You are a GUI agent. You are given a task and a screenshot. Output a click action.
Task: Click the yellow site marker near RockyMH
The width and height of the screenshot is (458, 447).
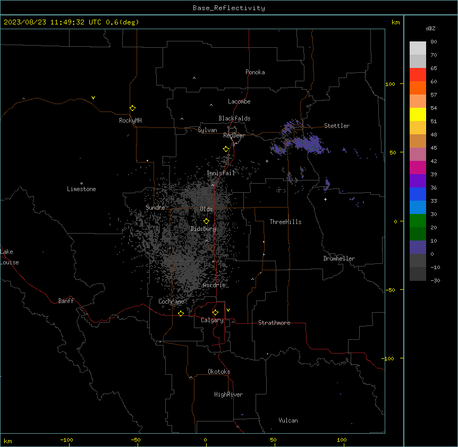pos(133,108)
